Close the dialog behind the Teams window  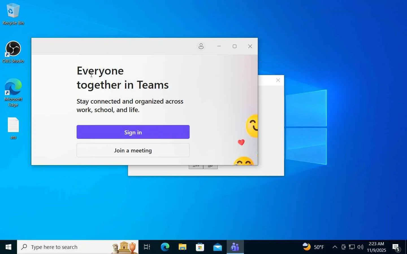(278, 80)
